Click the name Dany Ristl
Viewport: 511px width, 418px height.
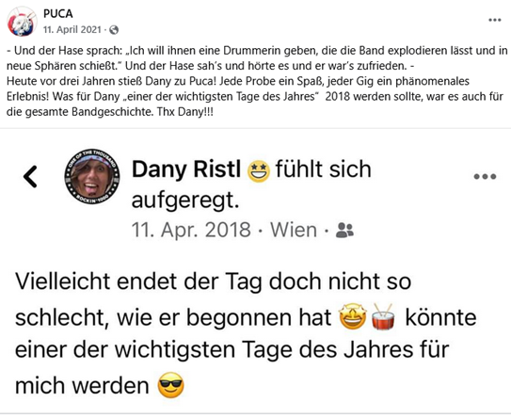click(186, 169)
